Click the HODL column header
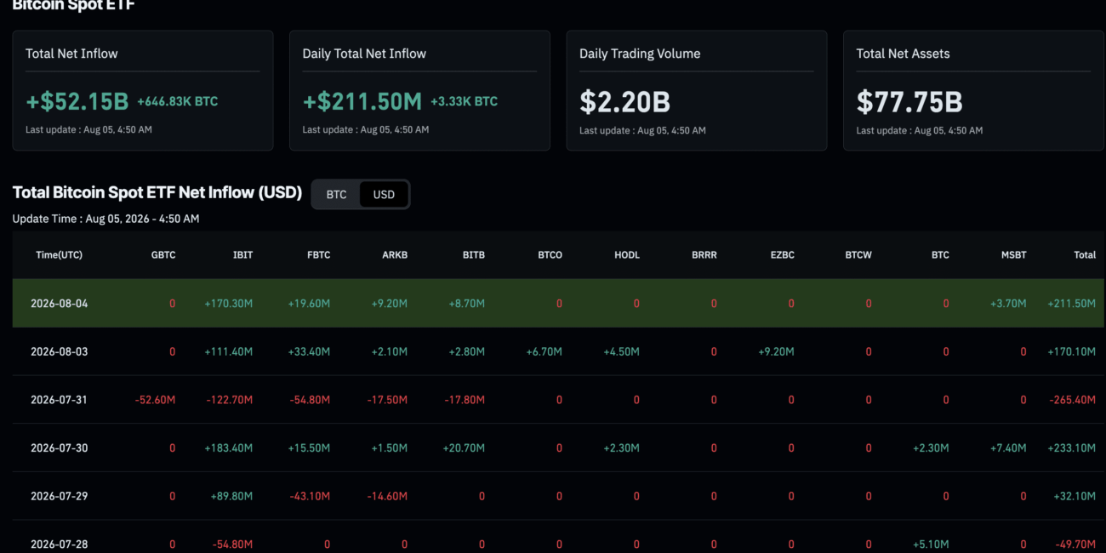 click(x=627, y=255)
